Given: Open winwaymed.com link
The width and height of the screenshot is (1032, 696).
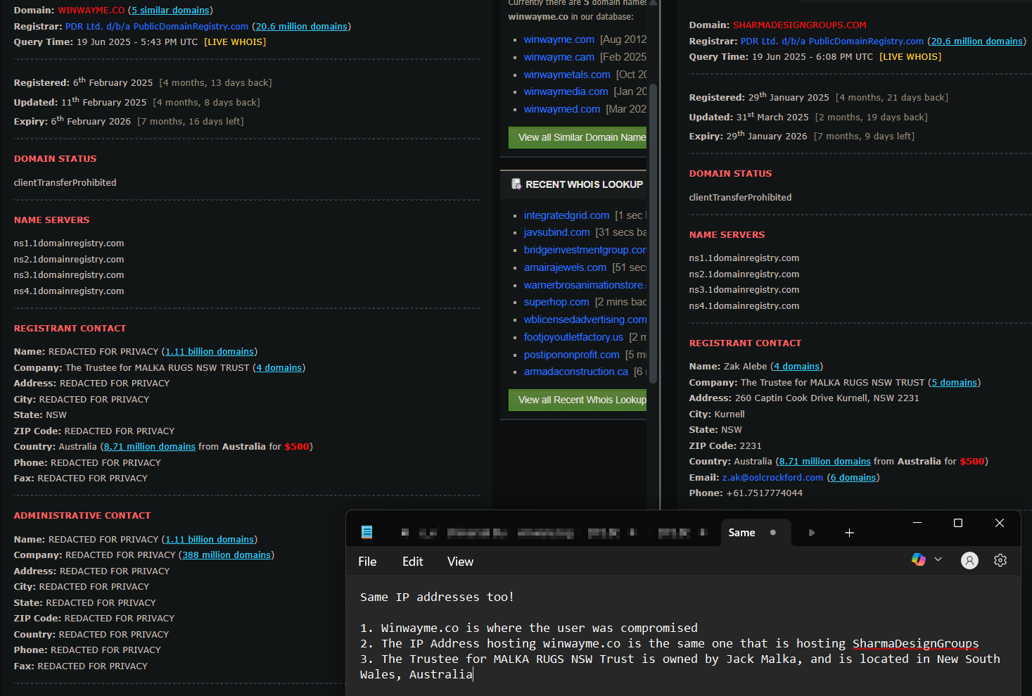Looking at the screenshot, I should pos(561,109).
